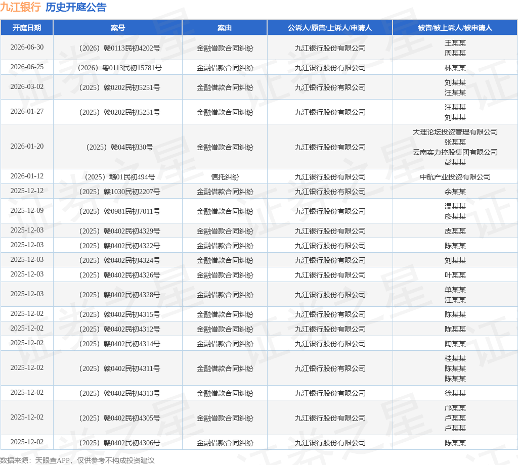Select the 开庭日期 column header
The width and height of the screenshot is (518, 465).
[27, 28]
